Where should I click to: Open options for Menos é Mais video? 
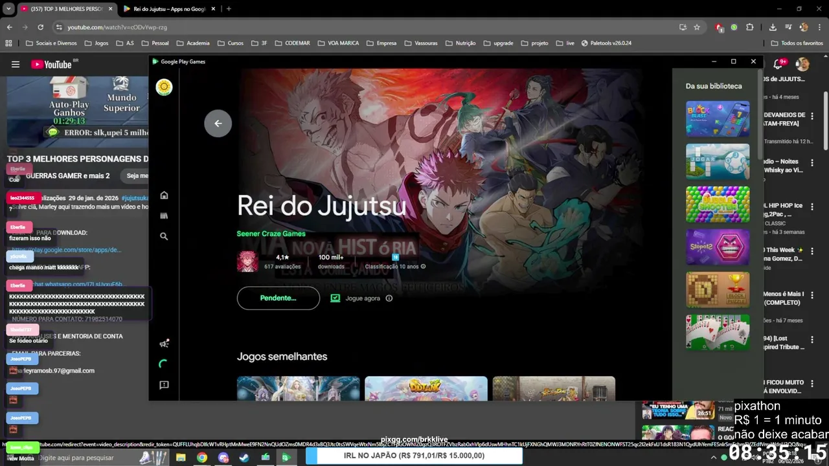812,295
